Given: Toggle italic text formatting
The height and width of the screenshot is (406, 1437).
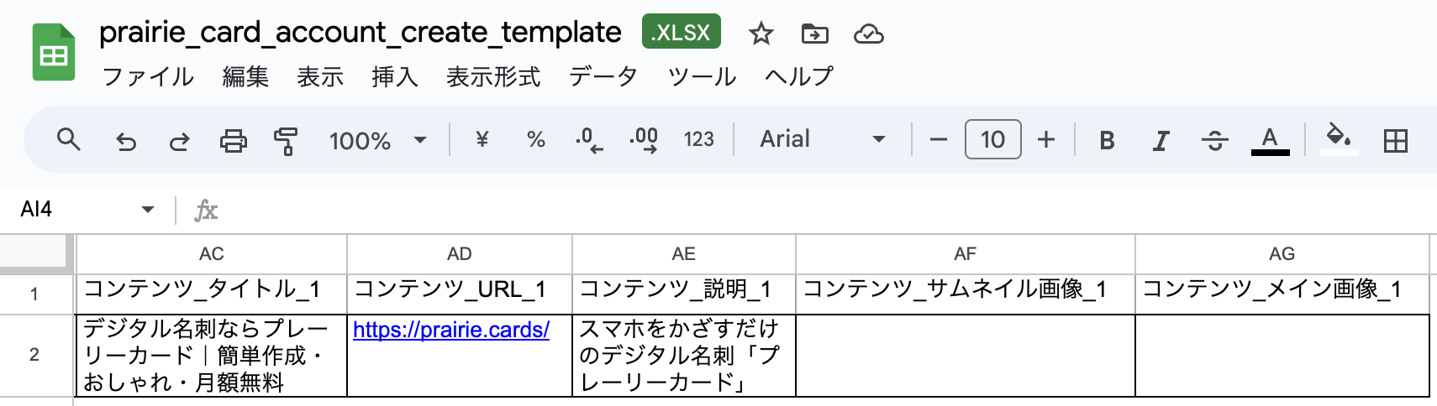Looking at the screenshot, I should pos(1161,141).
